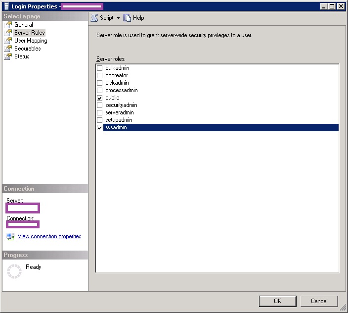The image size is (348, 313).
Task: Click the Ready status text
Action: point(34,267)
